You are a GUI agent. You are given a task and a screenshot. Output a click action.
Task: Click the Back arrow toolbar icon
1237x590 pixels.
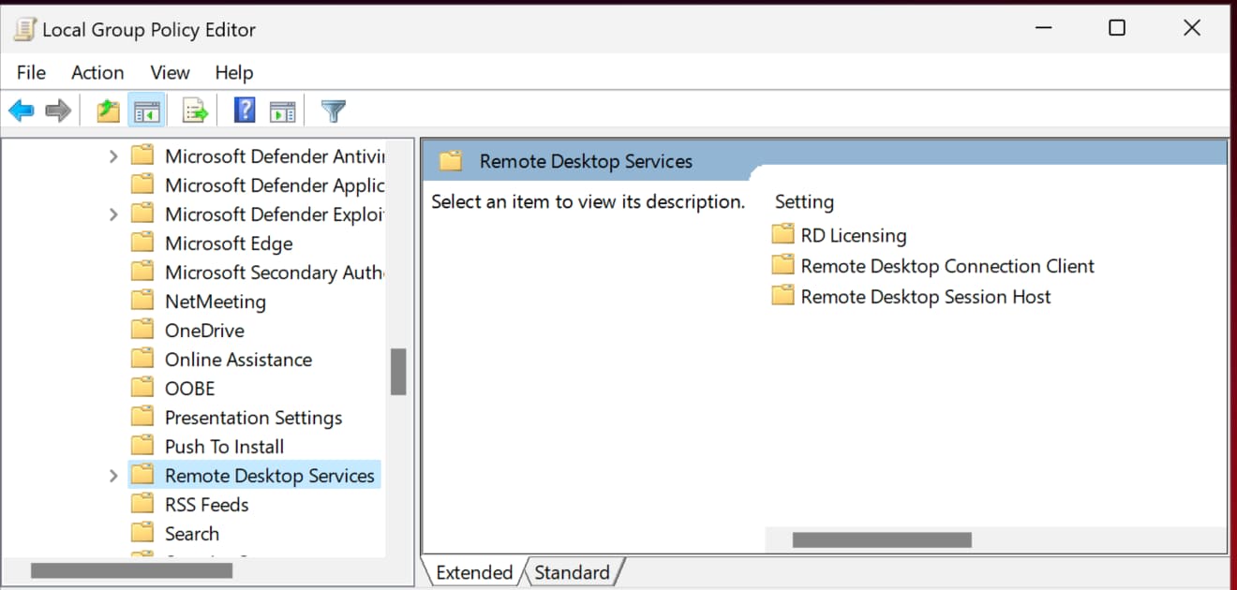point(21,111)
